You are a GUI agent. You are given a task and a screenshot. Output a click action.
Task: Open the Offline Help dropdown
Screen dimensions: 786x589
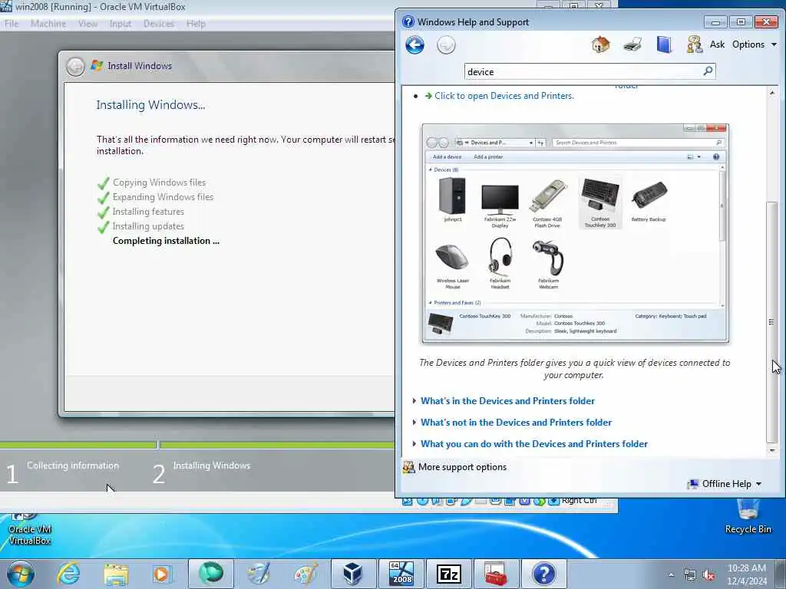(x=725, y=484)
